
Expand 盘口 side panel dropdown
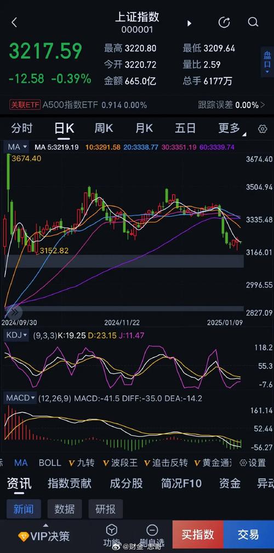pos(267,62)
